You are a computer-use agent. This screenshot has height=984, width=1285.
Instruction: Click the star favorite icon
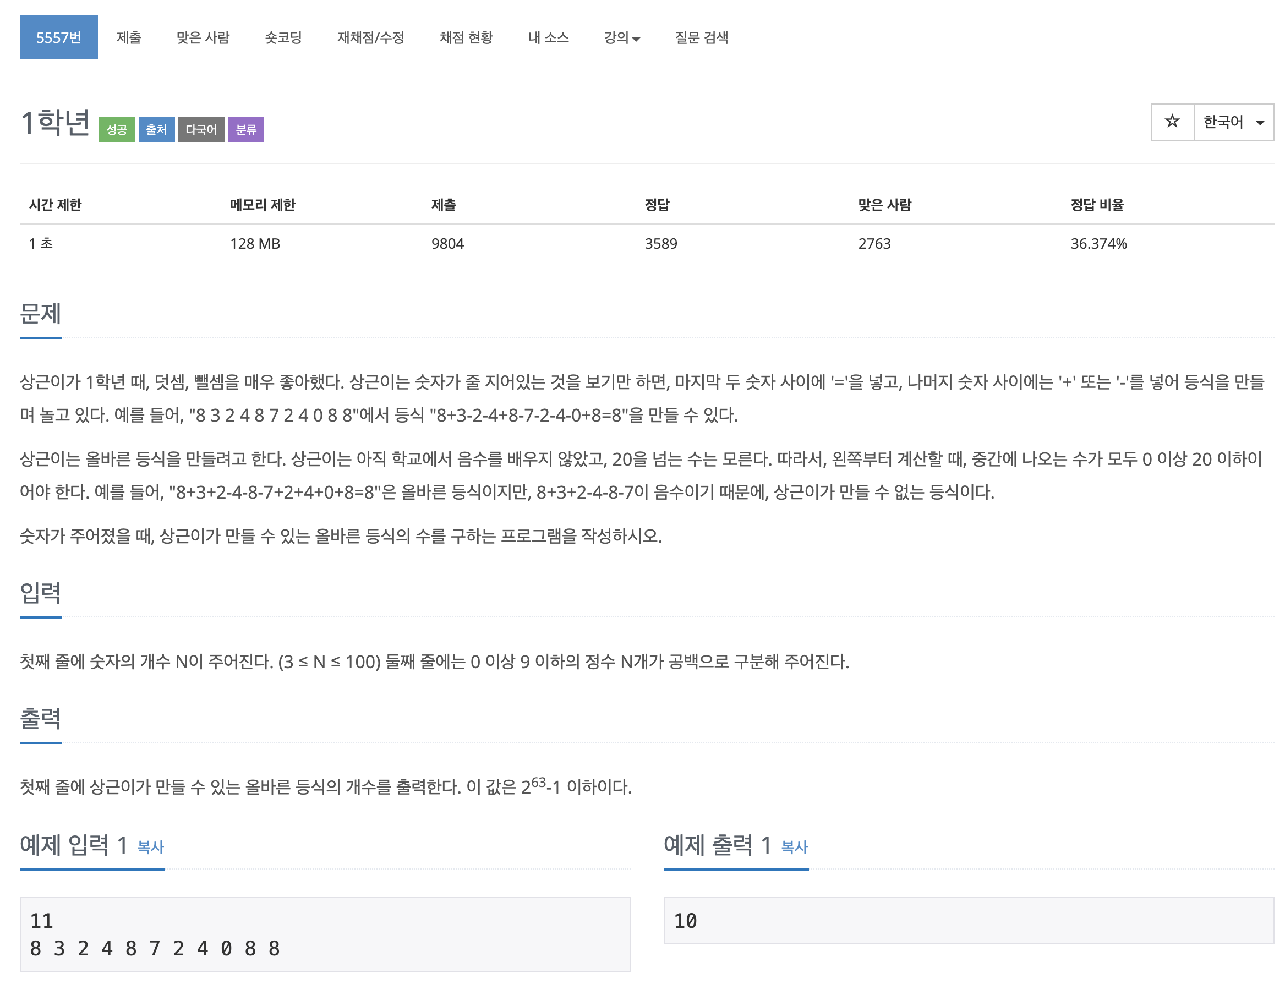coord(1172,122)
